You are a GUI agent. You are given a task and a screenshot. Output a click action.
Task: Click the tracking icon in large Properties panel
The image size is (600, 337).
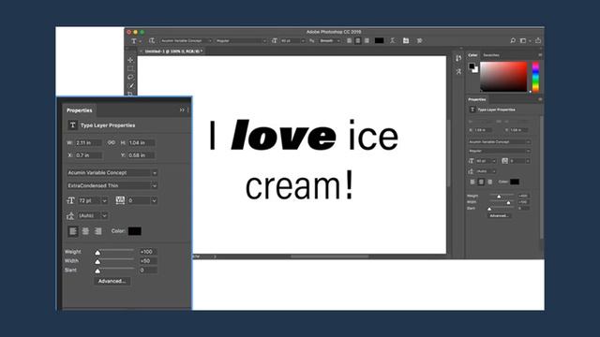coord(120,200)
